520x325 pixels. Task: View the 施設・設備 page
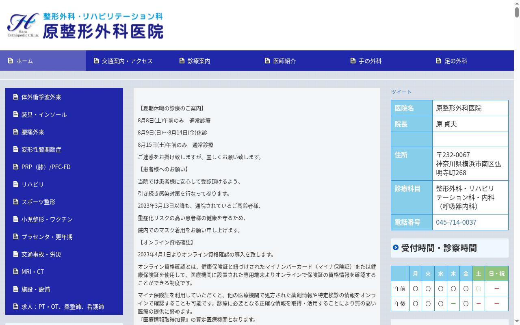click(64, 289)
